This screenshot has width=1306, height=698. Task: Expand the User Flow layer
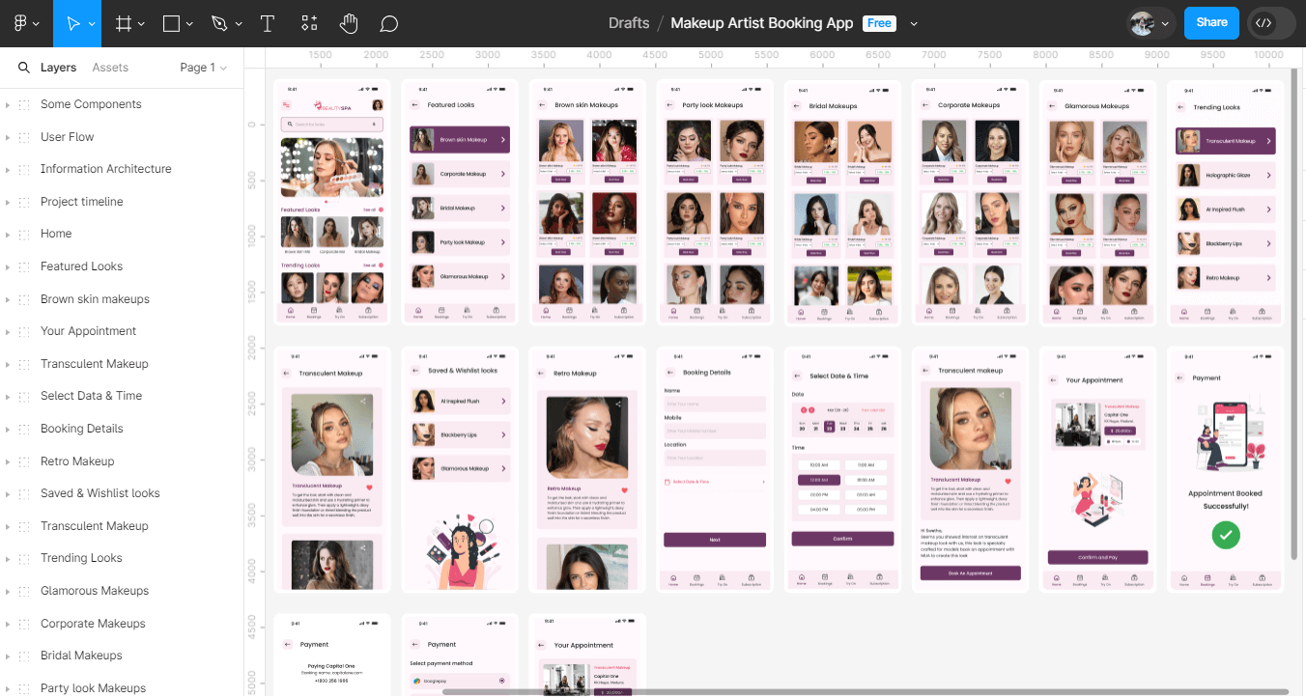pyautogui.click(x=8, y=137)
